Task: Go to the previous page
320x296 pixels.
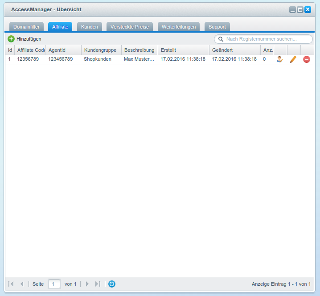Action: 21,284
